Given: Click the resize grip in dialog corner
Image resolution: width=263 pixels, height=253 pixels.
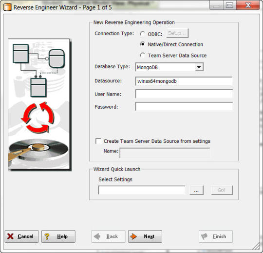Looking at the screenshot, I should point(256,246).
